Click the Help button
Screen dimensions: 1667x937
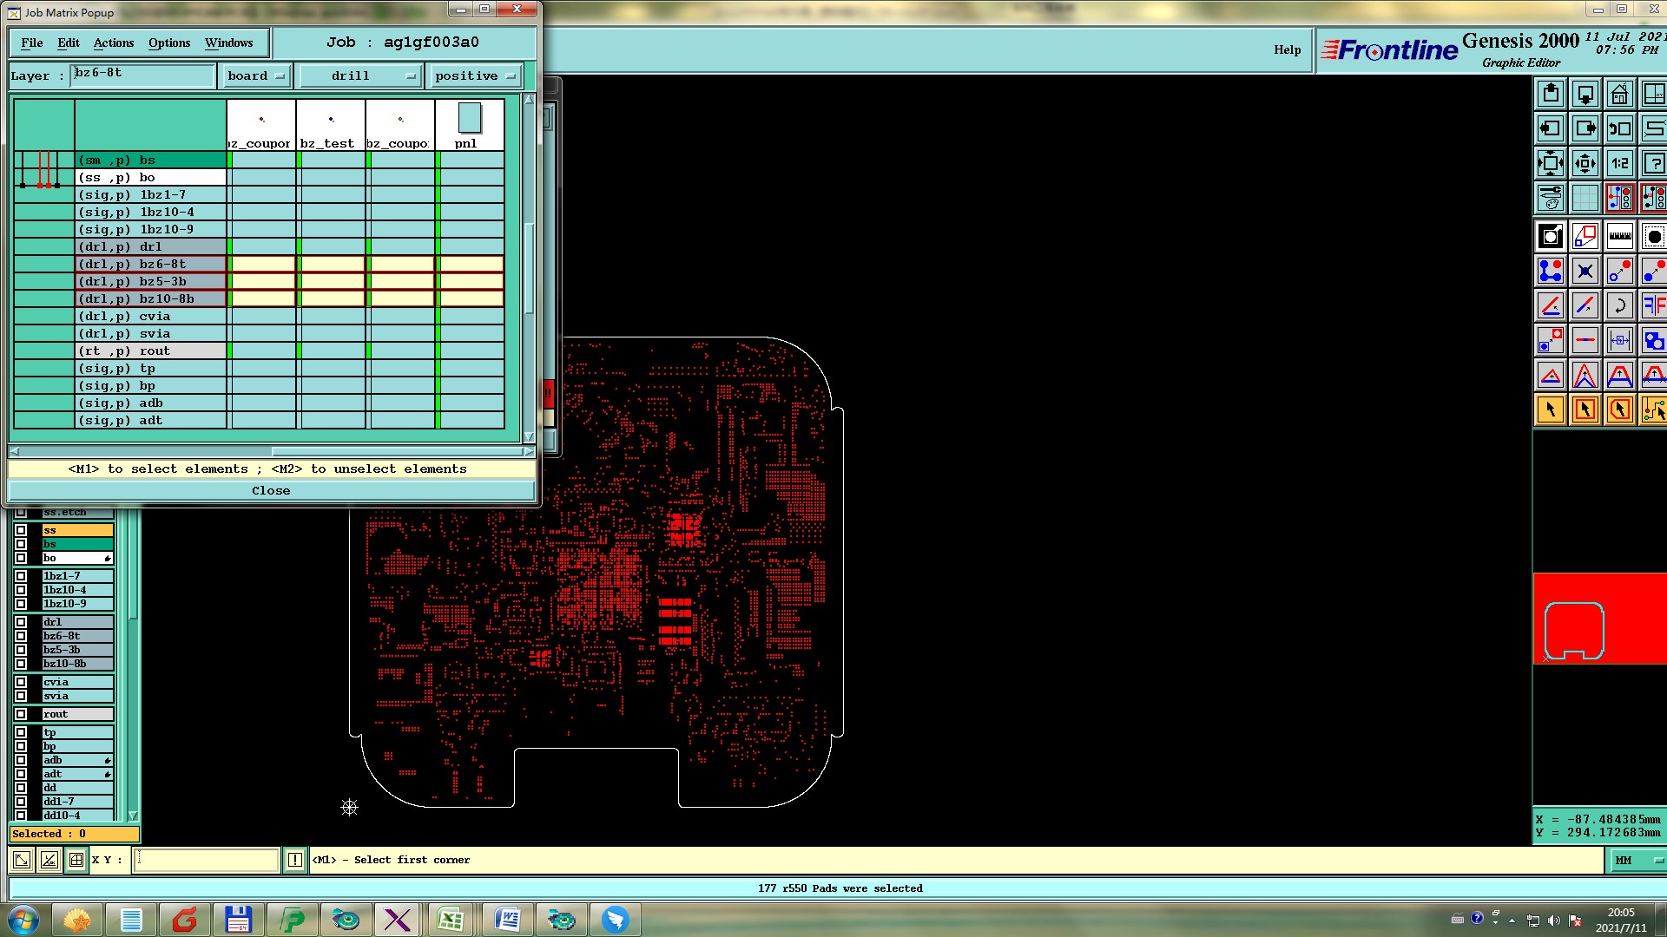[x=1287, y=49]
